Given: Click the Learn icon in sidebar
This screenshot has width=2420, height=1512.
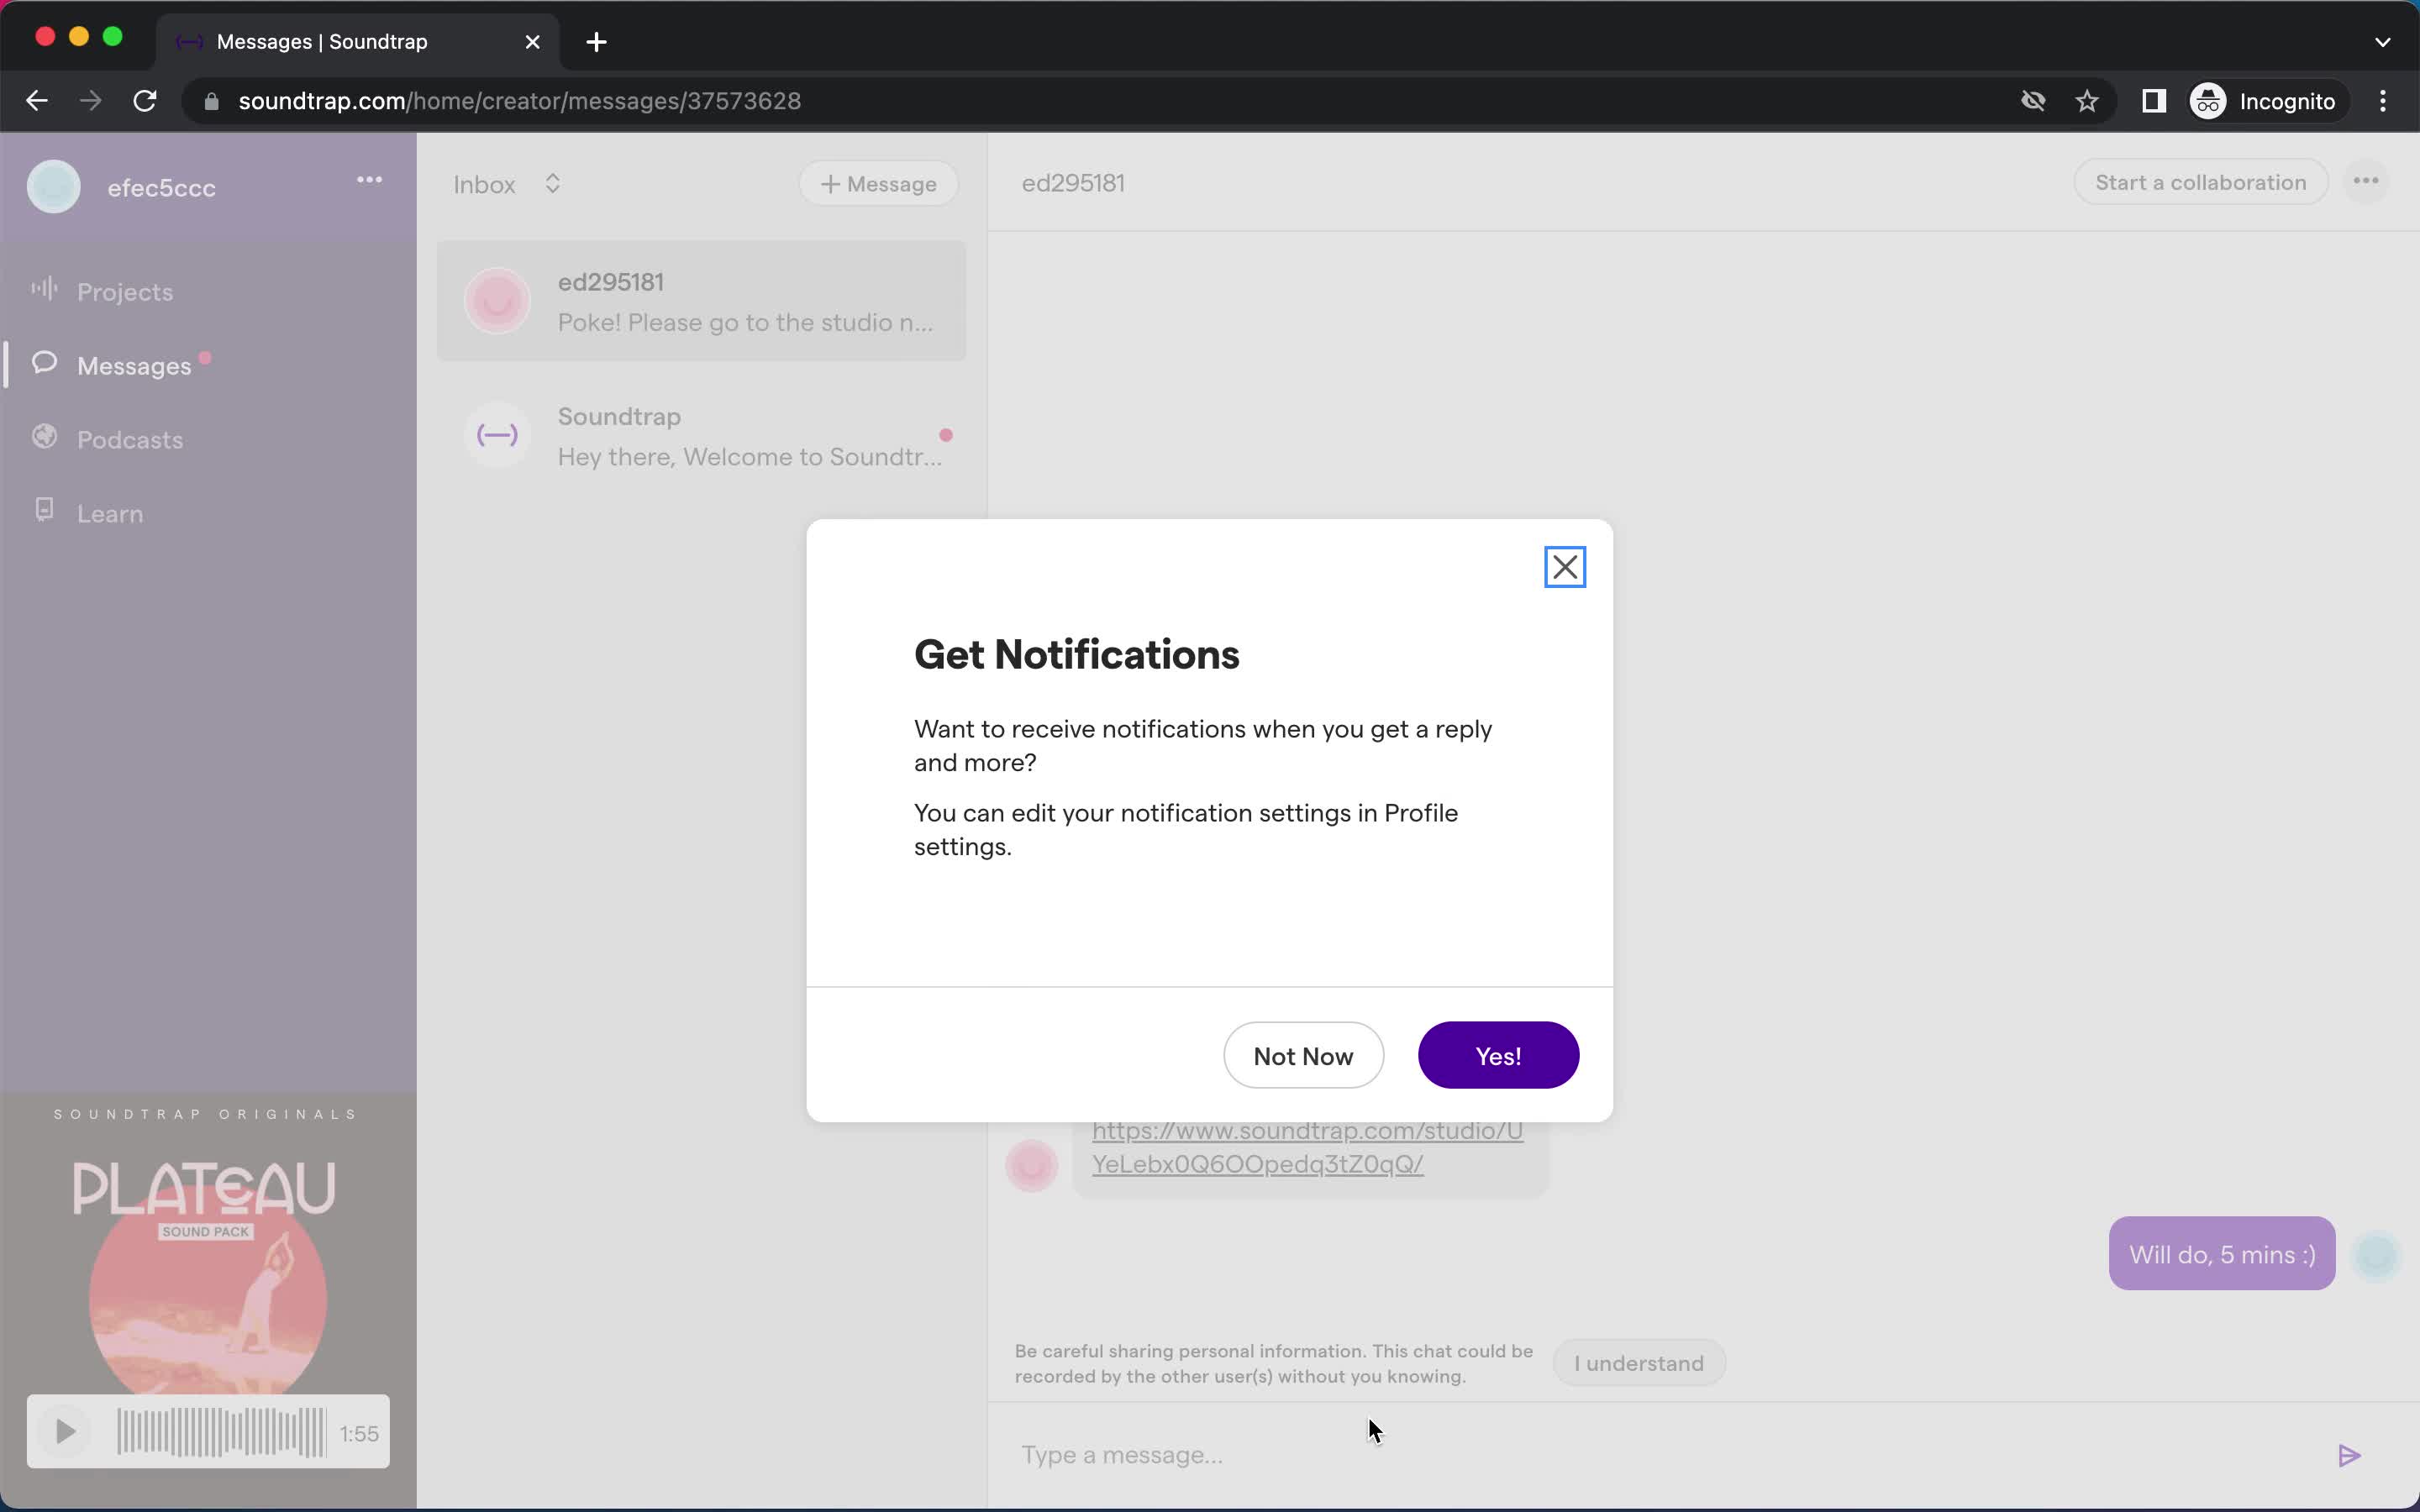Looking at the screenshot, I should pyautogui.click(x=45, y=512).
